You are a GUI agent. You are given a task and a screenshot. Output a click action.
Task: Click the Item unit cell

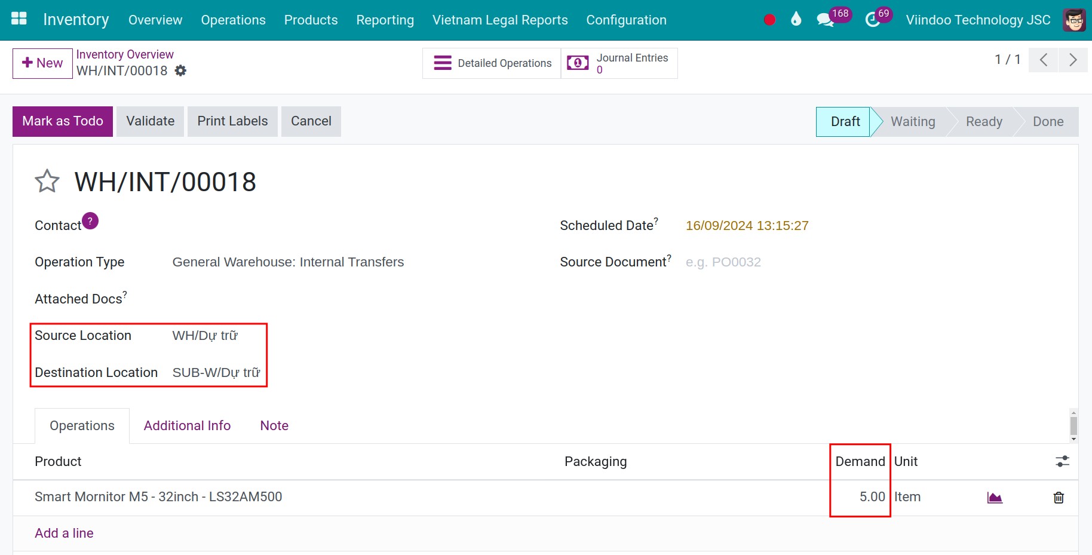click(907, 497)
